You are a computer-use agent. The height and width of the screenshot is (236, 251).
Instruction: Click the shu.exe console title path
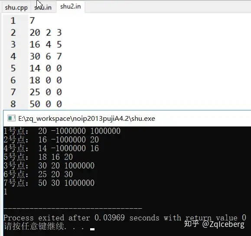tap(87, 119)
